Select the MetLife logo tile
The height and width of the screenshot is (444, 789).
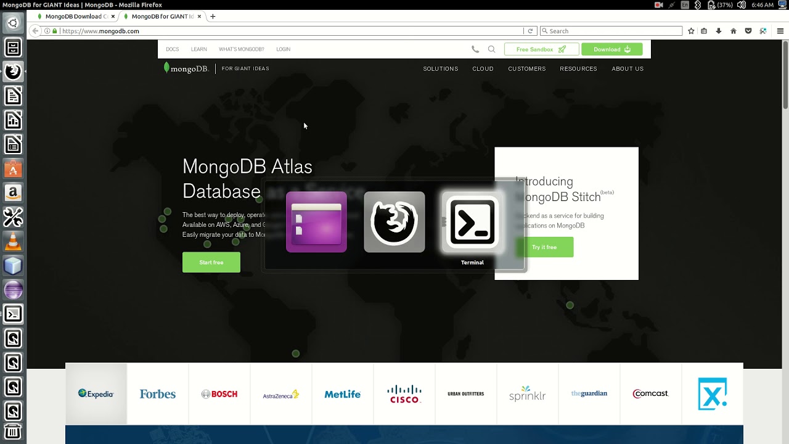click(x=343, y=393)
